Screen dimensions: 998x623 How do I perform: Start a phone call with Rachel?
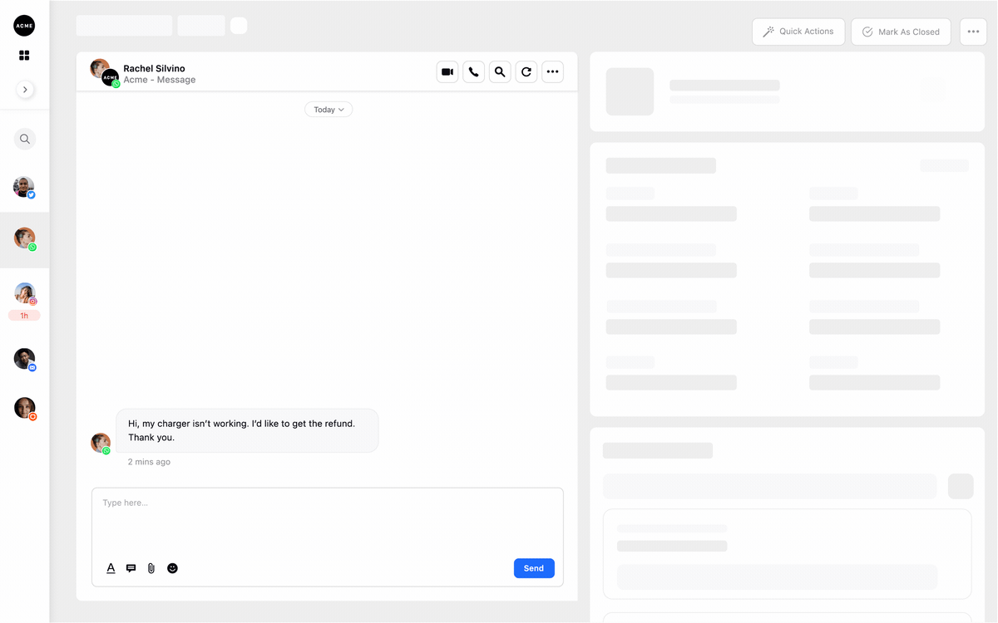[x=473, y=72]
